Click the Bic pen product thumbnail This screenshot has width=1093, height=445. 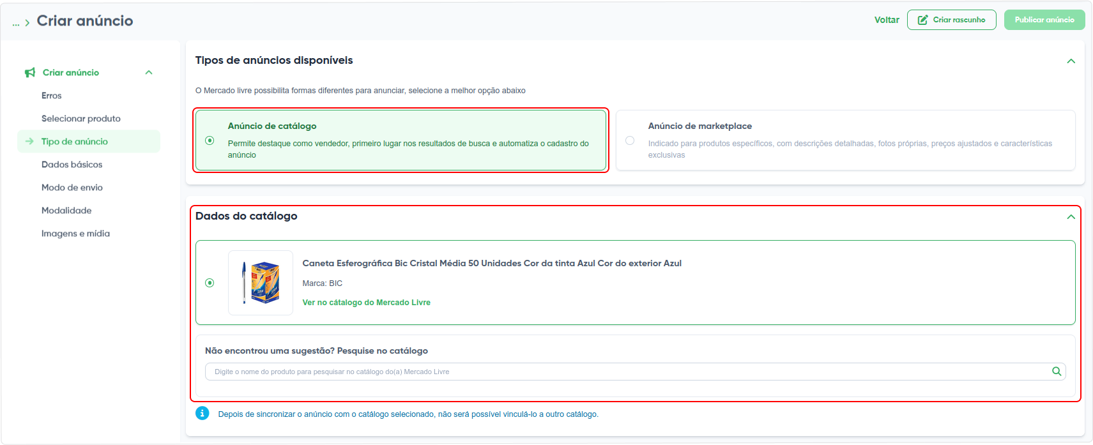[261, 283]
